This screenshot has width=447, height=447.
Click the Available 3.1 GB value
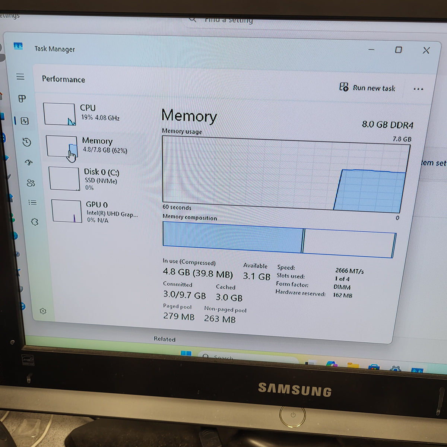[x=257, y=276]
